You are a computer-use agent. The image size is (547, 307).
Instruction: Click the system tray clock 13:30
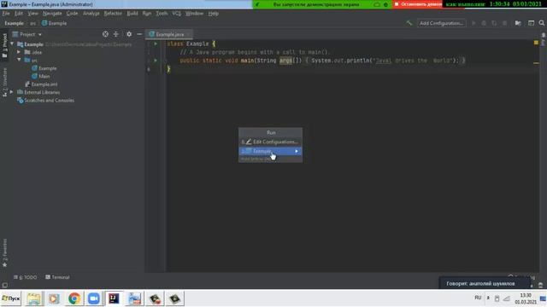click(x=526, y=295)
